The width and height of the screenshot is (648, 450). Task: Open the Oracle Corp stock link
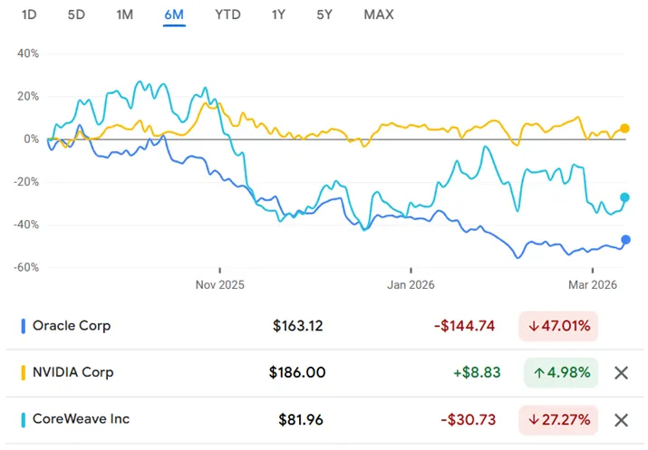point(71,325)
